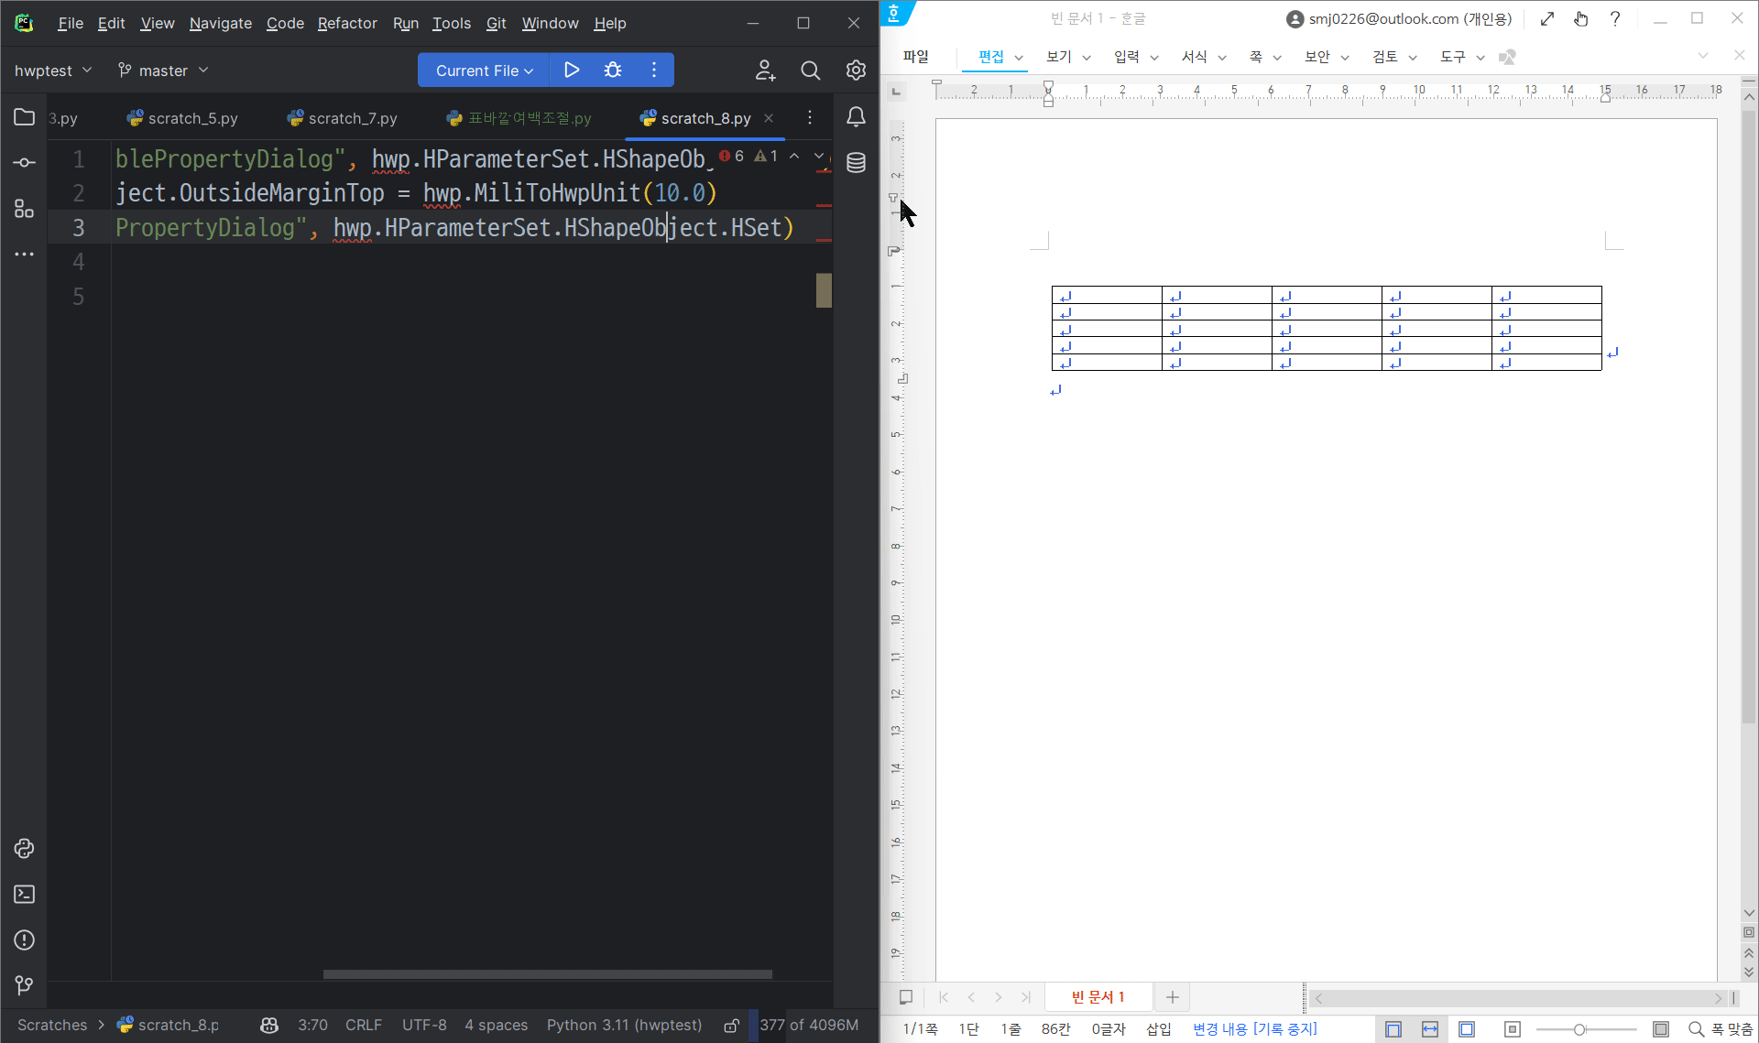
Task: Toggle 변경 내용 기록 tracking status
Action: click(1254, 1029)
